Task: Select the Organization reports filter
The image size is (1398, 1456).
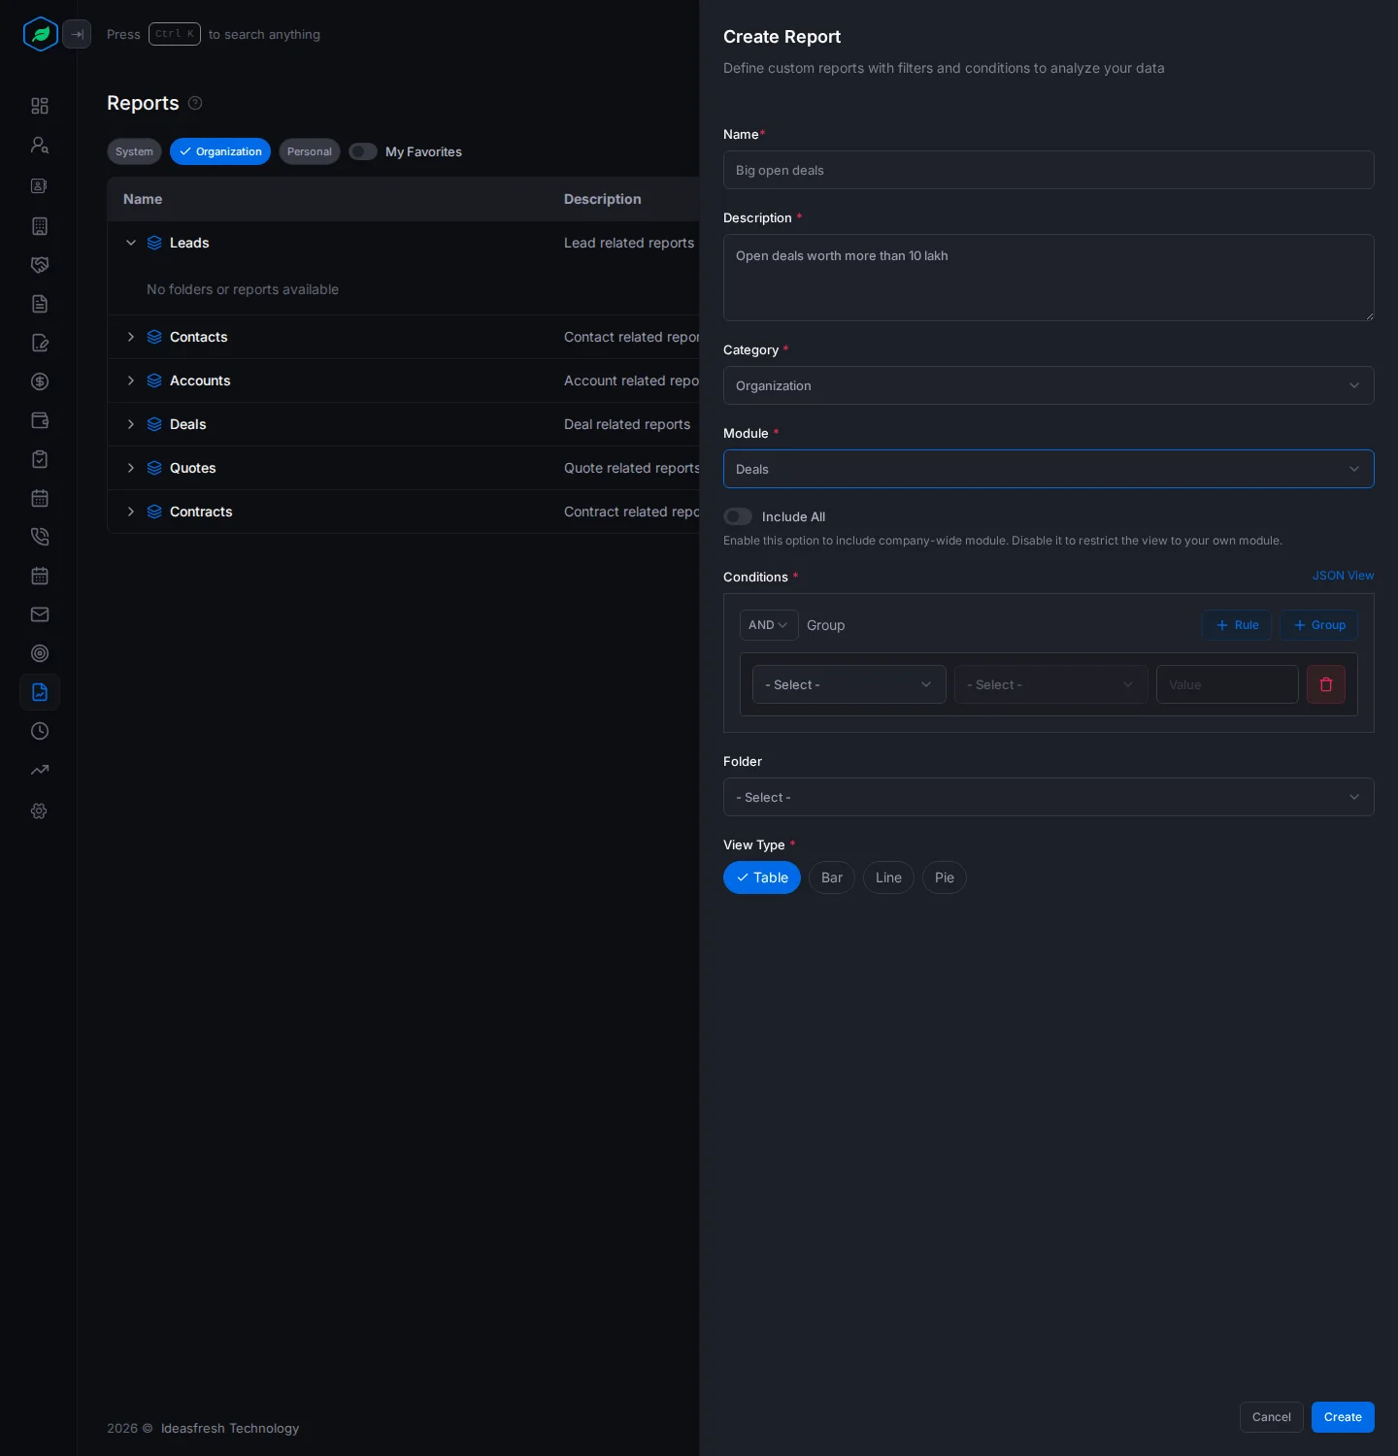Action: pyautogui.click(x=220, y=151)
